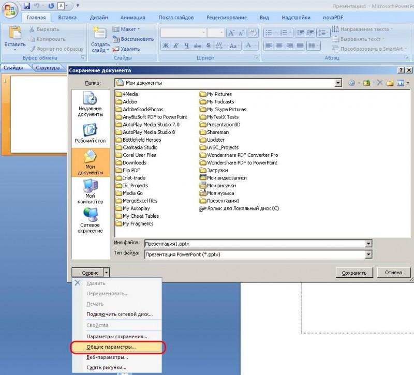Click the Сервис dropdown arrow
Screen dimensions: 414x375
click(x=106, y=273)
